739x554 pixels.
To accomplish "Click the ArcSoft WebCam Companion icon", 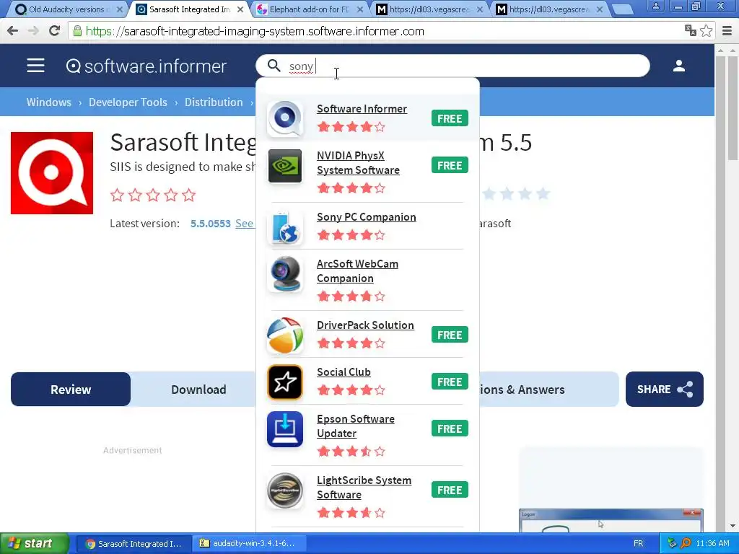I will [284, 275].
